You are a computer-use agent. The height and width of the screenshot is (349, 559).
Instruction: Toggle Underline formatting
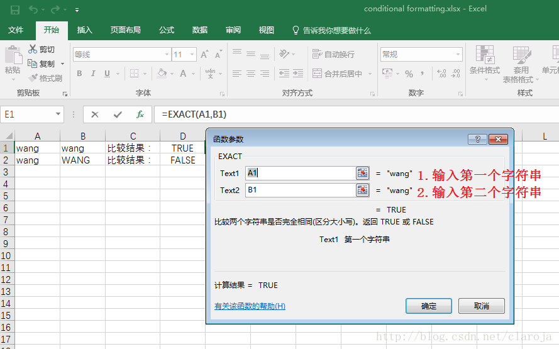pos(107,74)
